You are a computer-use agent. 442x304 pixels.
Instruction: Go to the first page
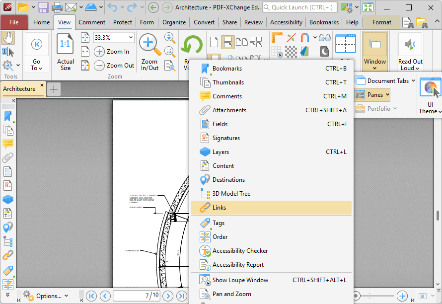pyautogui.click(x=91, y=296)
